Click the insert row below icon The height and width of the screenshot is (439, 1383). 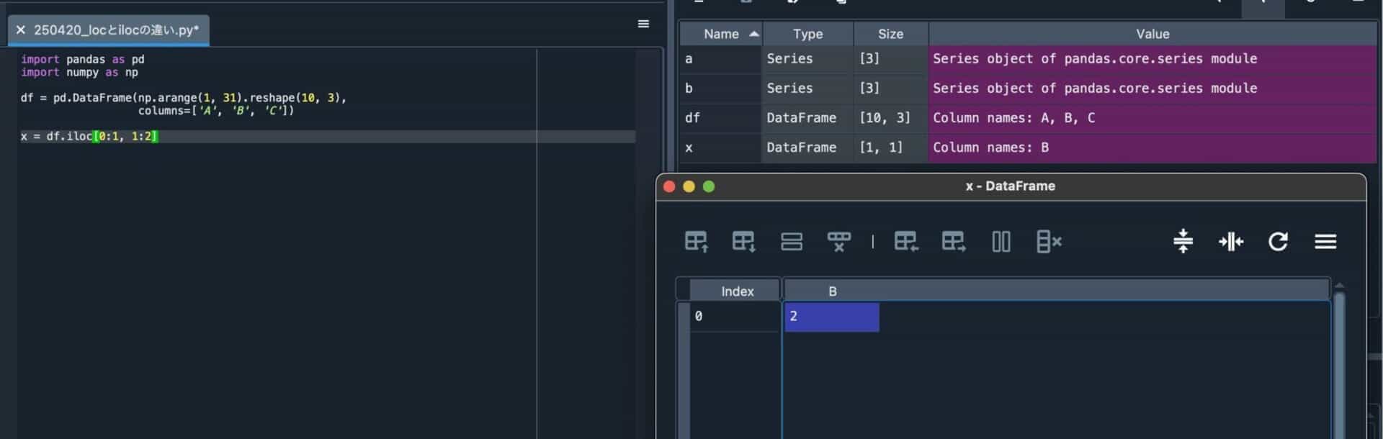point(743,242)
